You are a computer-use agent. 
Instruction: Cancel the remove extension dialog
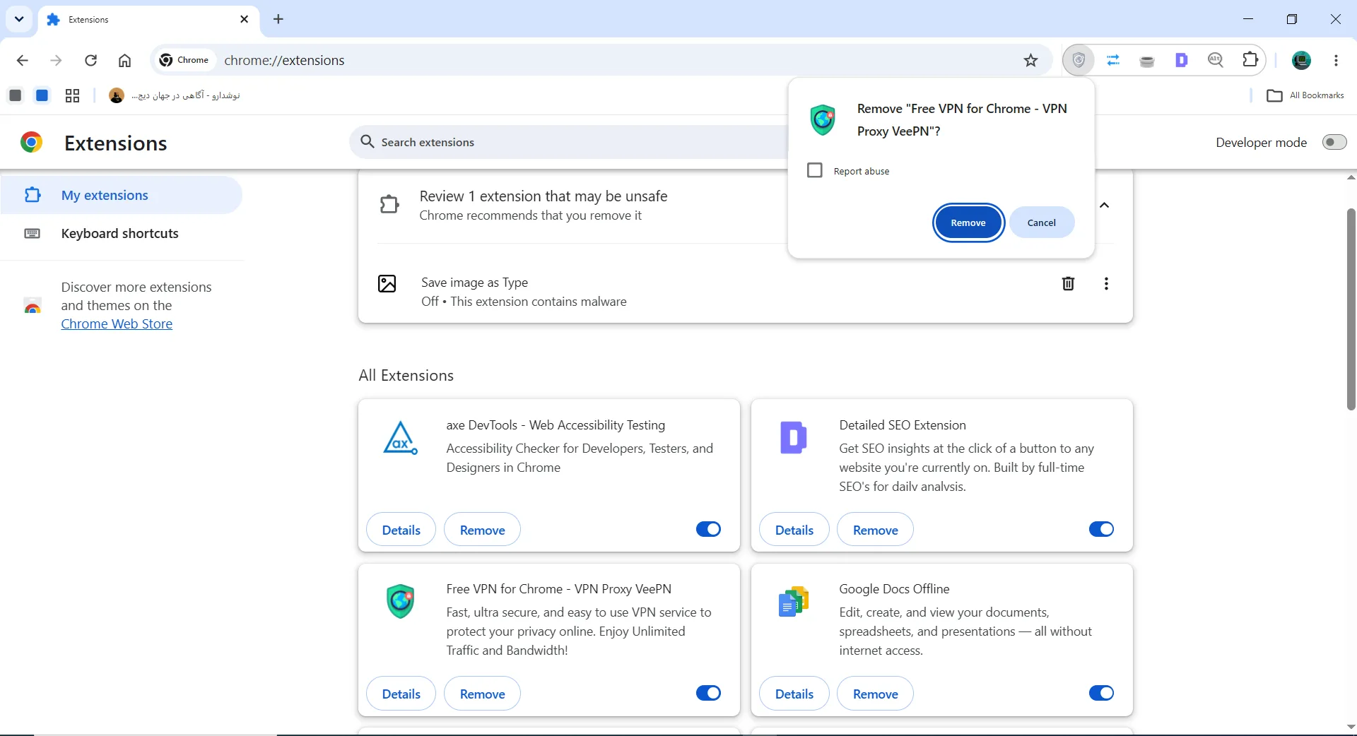[1042, 222]
